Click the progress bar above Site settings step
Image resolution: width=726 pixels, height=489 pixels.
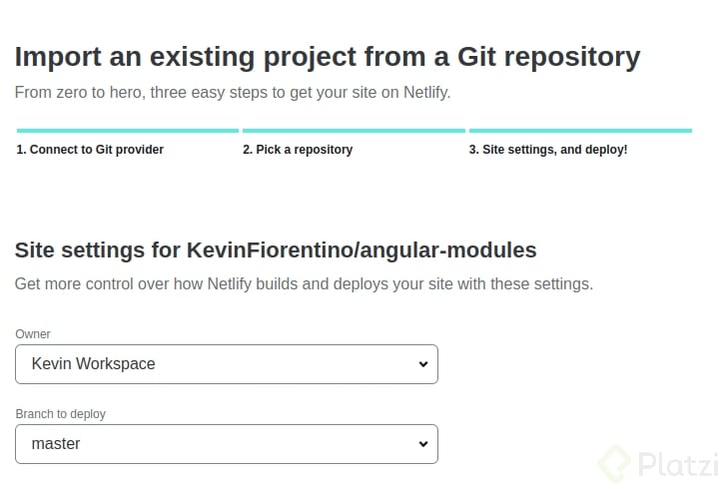[x=580, y=131]
